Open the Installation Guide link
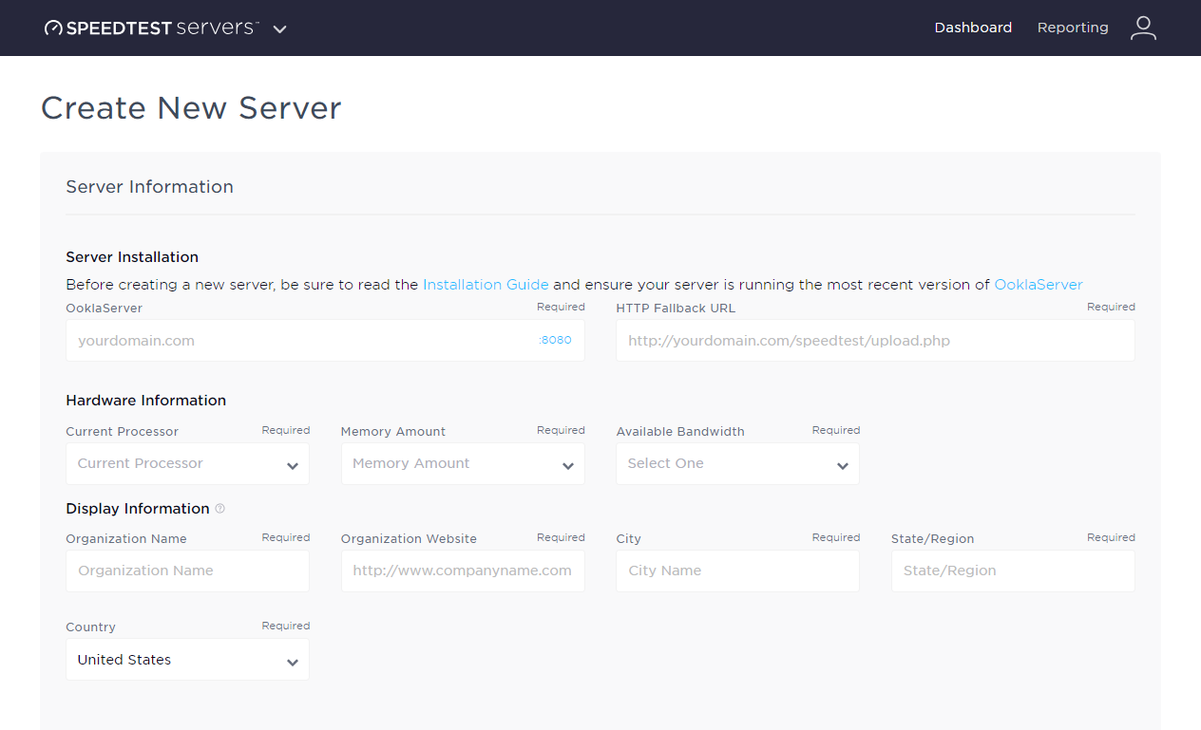Screen dimensions: 1201x730 click(486, 285)
